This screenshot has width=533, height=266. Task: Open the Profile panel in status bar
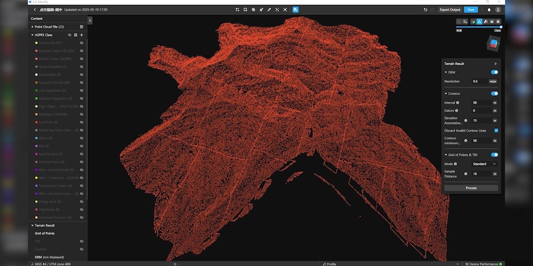(329, 264)
